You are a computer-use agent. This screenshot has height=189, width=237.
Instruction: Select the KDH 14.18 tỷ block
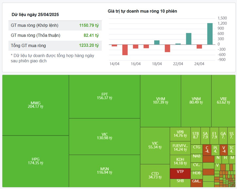coord(180,161)
